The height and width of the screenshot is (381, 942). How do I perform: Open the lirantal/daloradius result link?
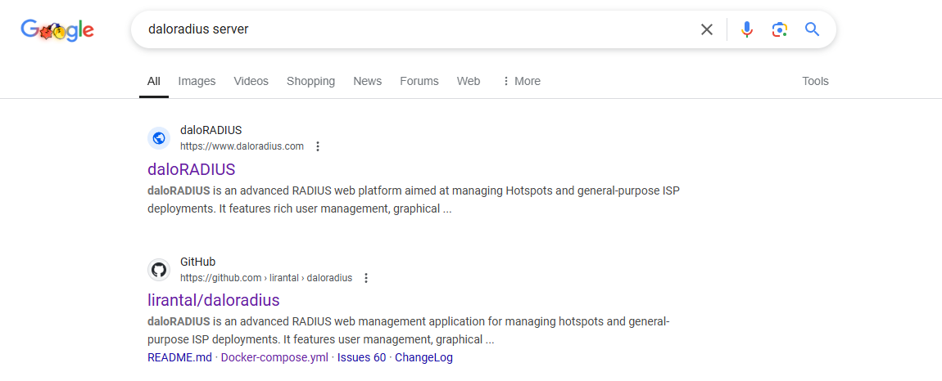(213, 299)
